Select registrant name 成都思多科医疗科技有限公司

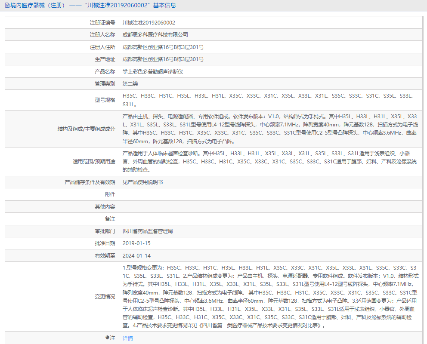(x=155, y=34)
